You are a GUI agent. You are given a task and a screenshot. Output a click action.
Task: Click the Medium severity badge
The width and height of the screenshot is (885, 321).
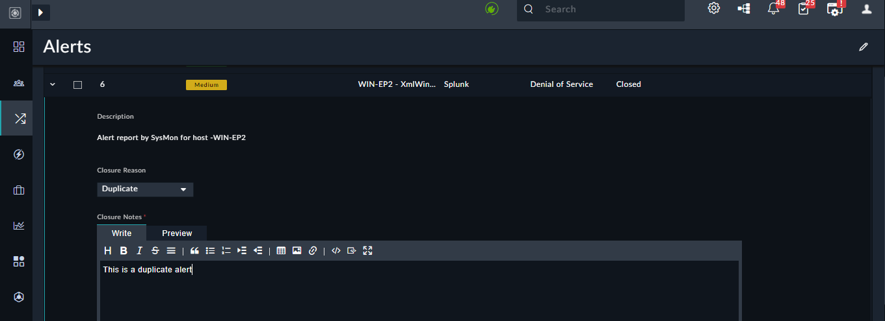pyautogui.click(x=206, y=85)
